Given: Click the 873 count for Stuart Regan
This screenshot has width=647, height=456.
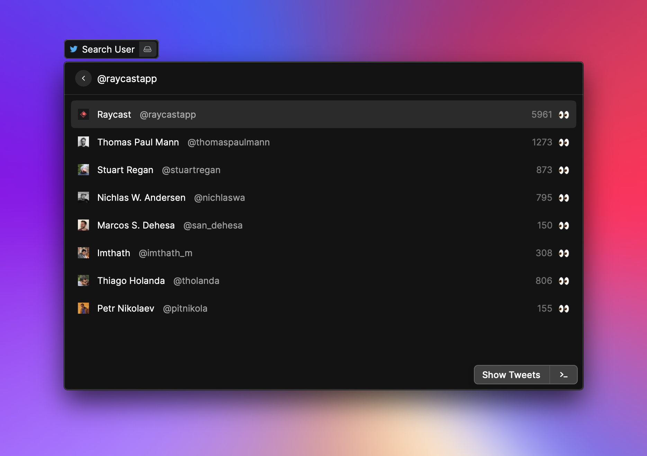Looking at the screenshot, I should pos(544,170).
